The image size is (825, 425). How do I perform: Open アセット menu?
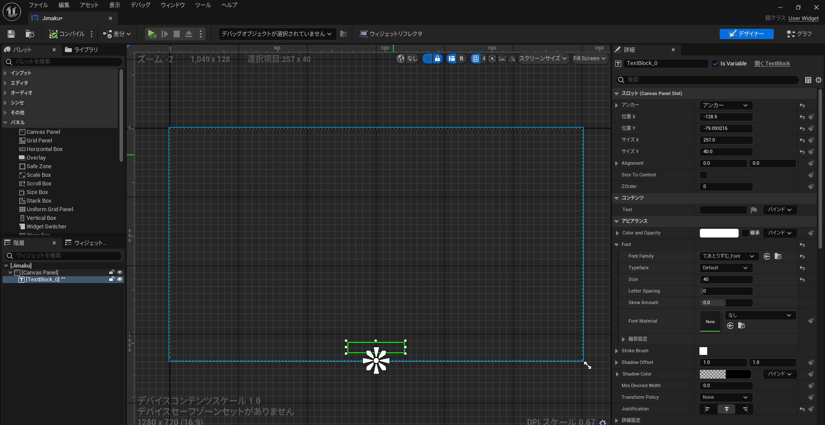click(x=89, y=5)
